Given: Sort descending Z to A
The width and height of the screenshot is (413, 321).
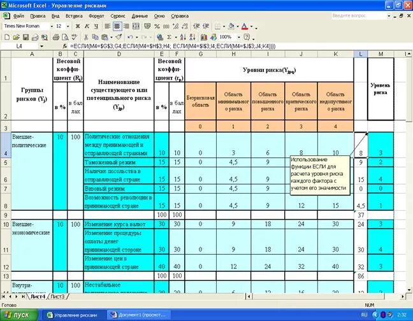Looking at the screenshot, I should click(192, 37).
